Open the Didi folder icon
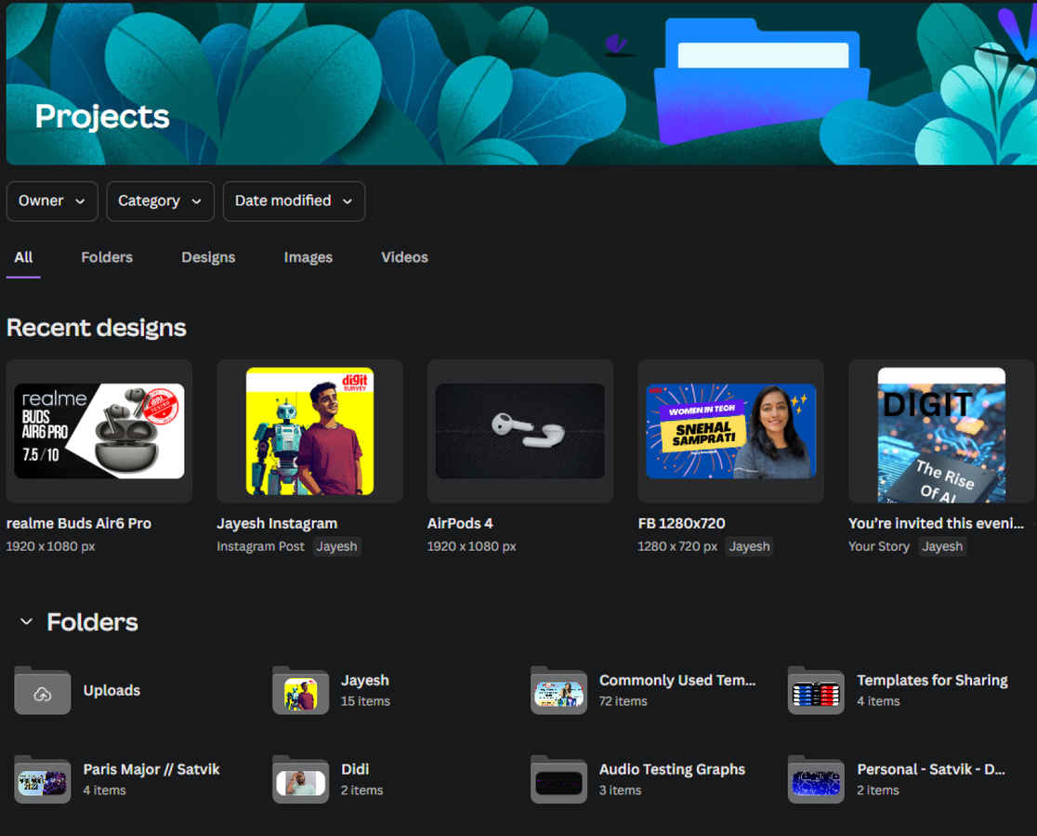Screen dimensions: 1037x836 pyautogui.click(x=300, y=780)
